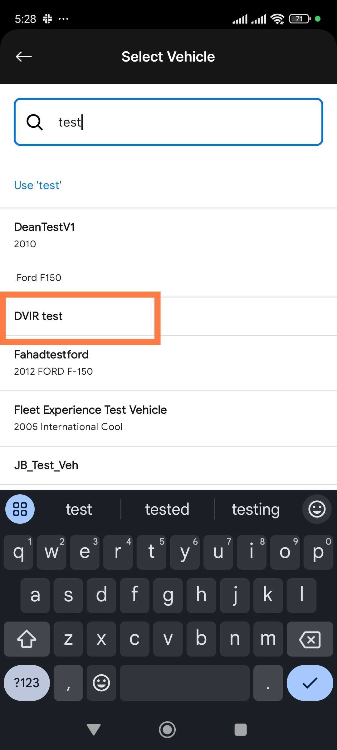Open emoji picker beside suggestions
The height and width of the screenshot is (750, 337).
pyautogui.click(x=317, y=509)
